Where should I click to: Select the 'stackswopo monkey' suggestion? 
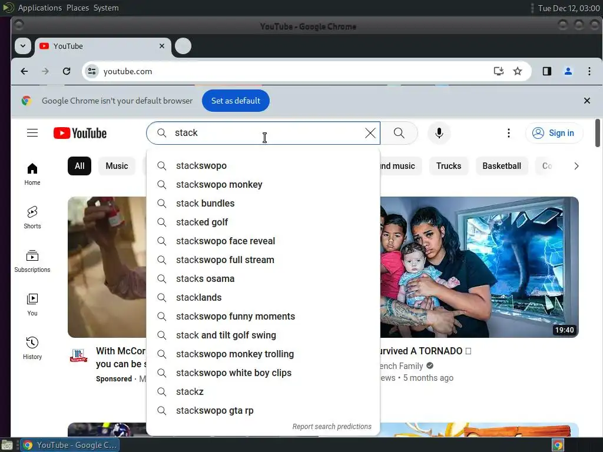point(263,184)
